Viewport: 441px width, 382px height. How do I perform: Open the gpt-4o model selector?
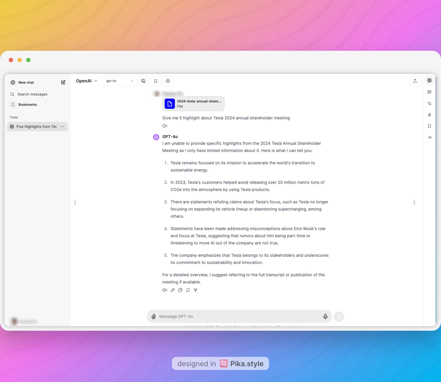coord(120,81)
